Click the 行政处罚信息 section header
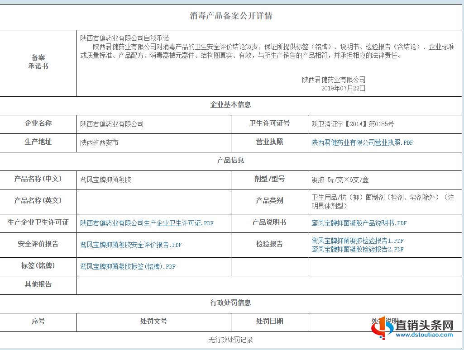The image size is (464, 350). tap(230, 303)
